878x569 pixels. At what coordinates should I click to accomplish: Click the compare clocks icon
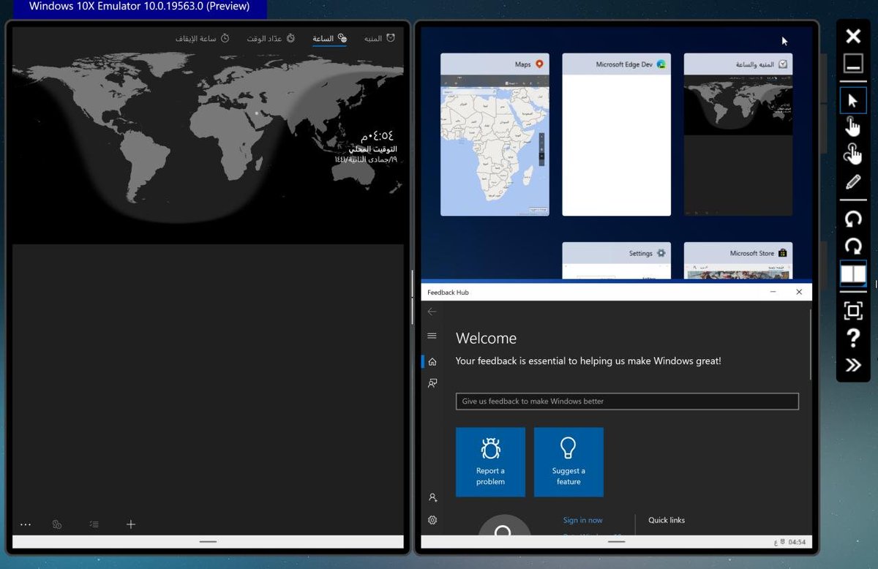[x=57, y=524]
